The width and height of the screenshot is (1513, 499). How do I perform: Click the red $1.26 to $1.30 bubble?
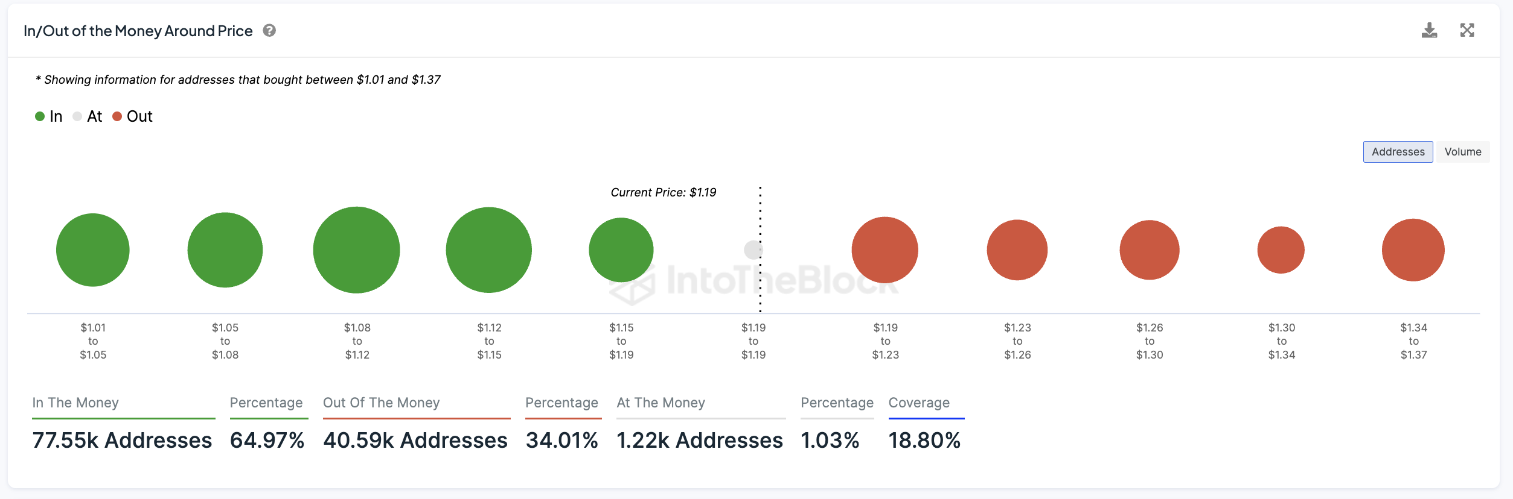point(1150,249)
